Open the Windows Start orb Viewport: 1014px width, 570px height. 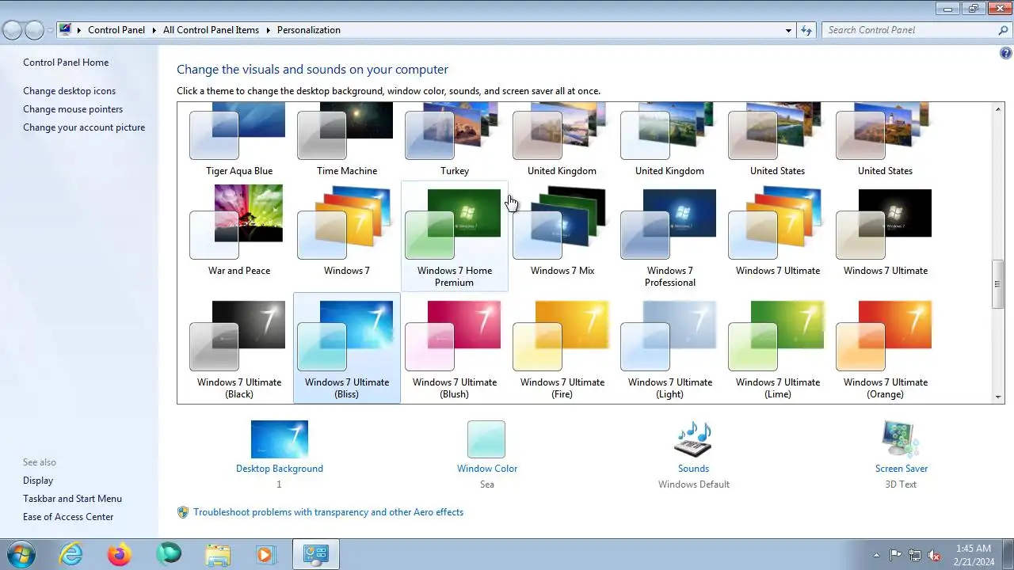click(x=19, y=554)
